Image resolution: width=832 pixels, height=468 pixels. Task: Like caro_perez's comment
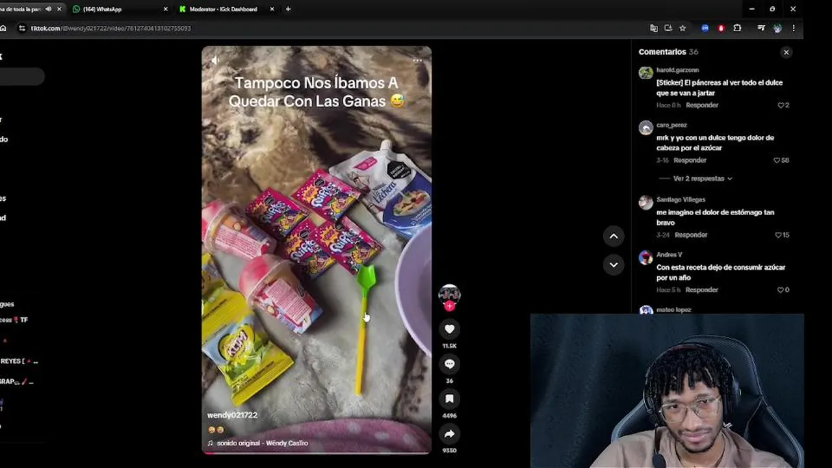point(777,161)
